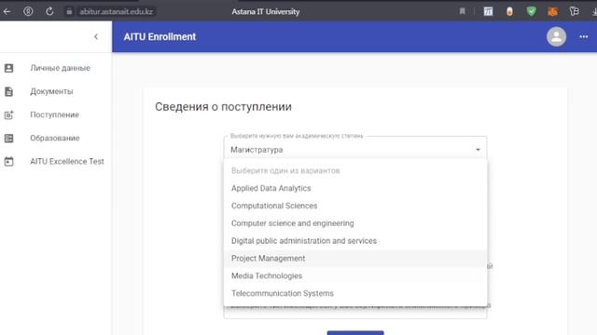The image size is (597, 335).
Task: Open AITU Excellence Test in sidebar
Action: pos(67,161)
